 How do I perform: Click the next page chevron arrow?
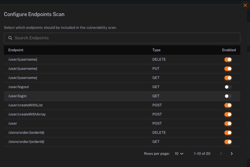(x=231, y=153)
